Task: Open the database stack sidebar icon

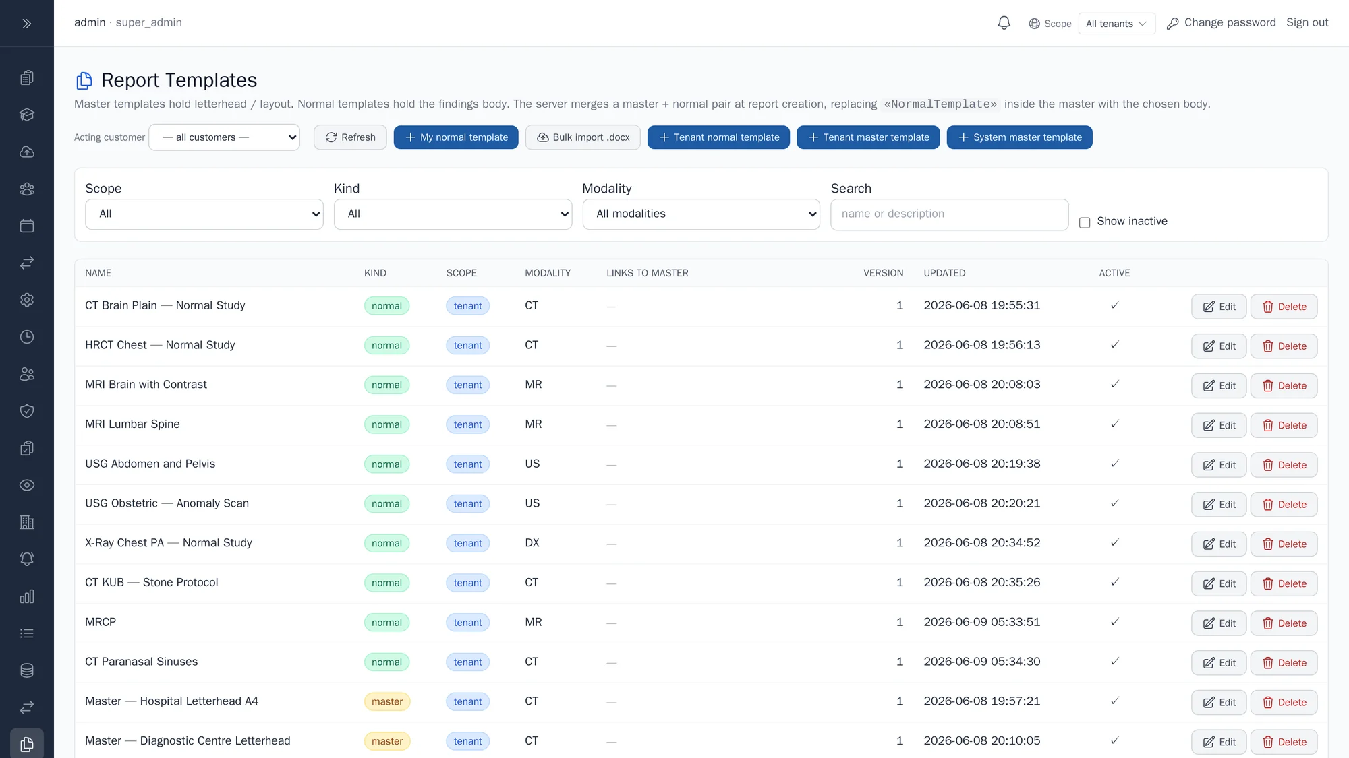Action: pyautogui.click(x=26, y=670)
